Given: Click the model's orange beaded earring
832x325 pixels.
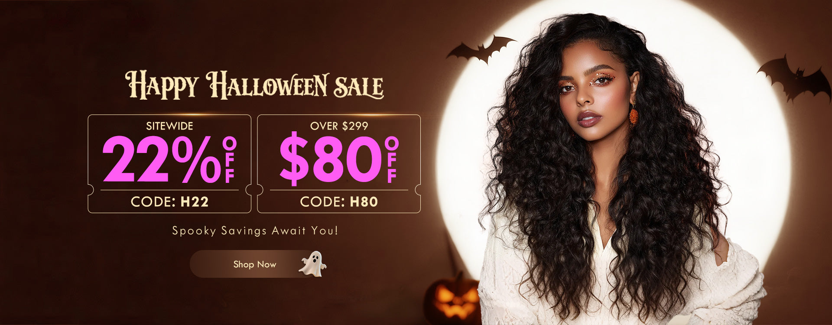Looking at the screenshot, I should pos(634,114).
